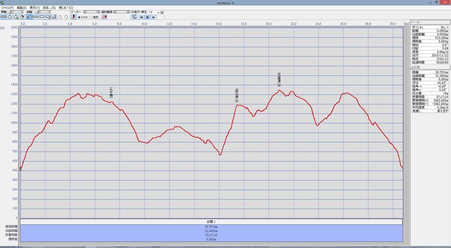The image size is (451, 248).
Task: Select elapsed time axis icon with 123
Action: 16,17
